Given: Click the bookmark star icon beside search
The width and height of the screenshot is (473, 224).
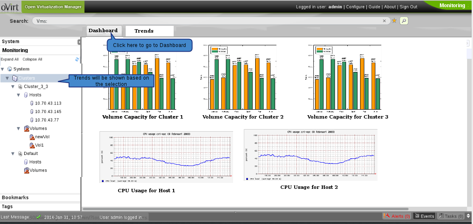Looking at the screenshot, I should (394, 20).
